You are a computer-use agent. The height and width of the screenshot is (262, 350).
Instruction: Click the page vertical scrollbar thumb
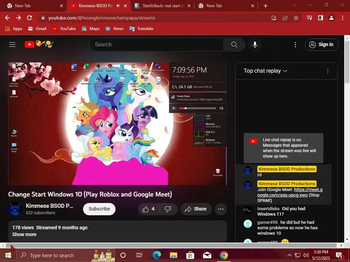pyautogui.click(x=347, y=62)
